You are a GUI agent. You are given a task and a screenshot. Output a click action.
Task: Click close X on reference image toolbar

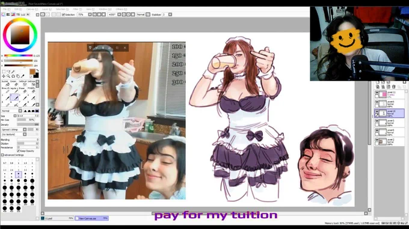pos(125,48)
